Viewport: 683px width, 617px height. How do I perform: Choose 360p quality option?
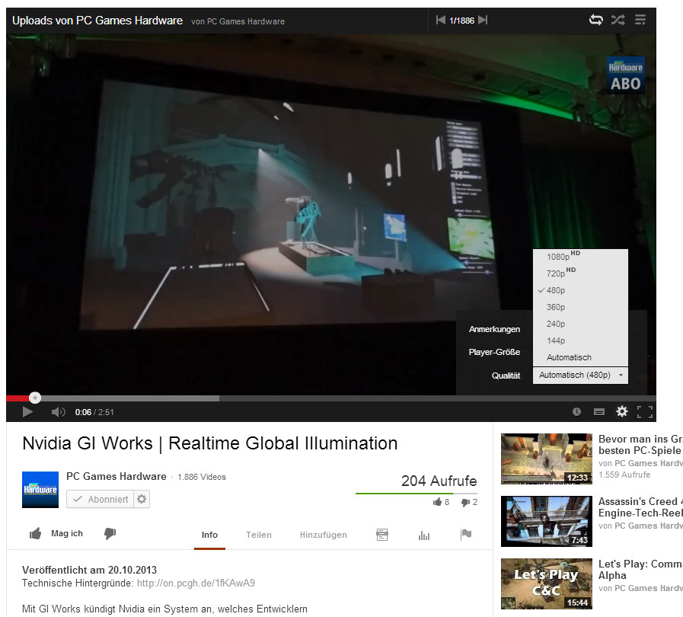tap(581, 307)
